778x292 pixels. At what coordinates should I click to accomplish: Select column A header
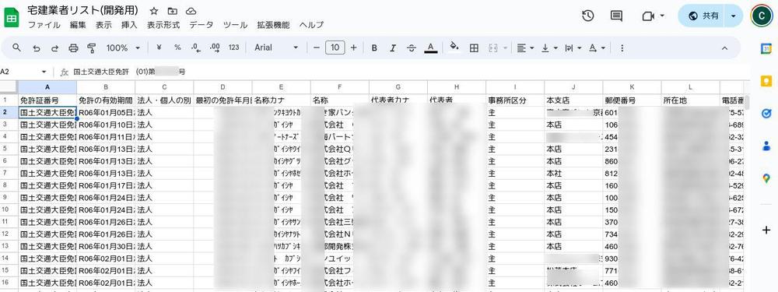(47, 87)
